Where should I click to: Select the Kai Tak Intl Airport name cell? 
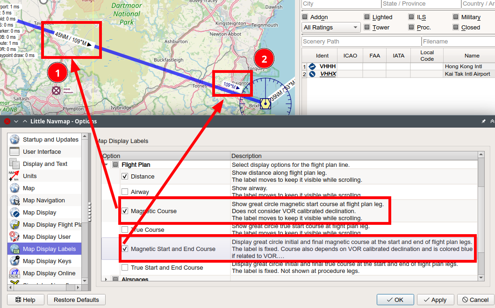tap(469, 74)
